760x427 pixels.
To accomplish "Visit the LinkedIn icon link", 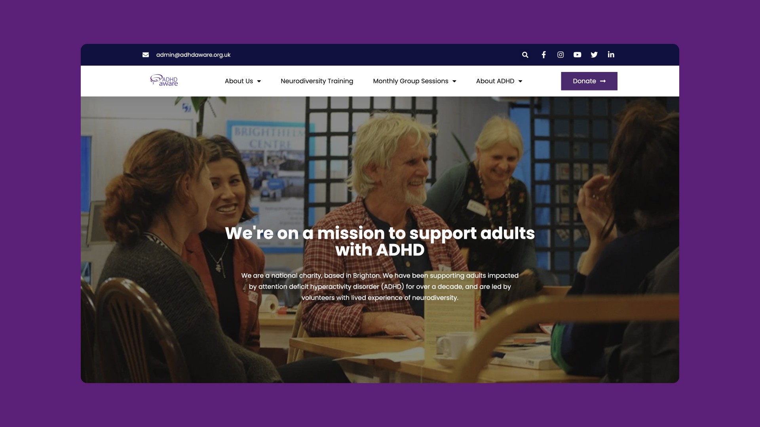I will [611, 55].
